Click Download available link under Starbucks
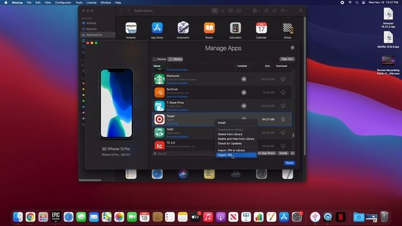The height and width of the screenshot is (226, 402). click(x=177, y=83)
